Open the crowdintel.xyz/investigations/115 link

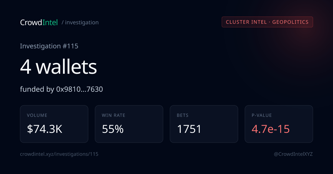click(59, 154)
